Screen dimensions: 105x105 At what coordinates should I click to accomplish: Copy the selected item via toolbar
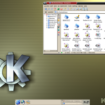68,9
